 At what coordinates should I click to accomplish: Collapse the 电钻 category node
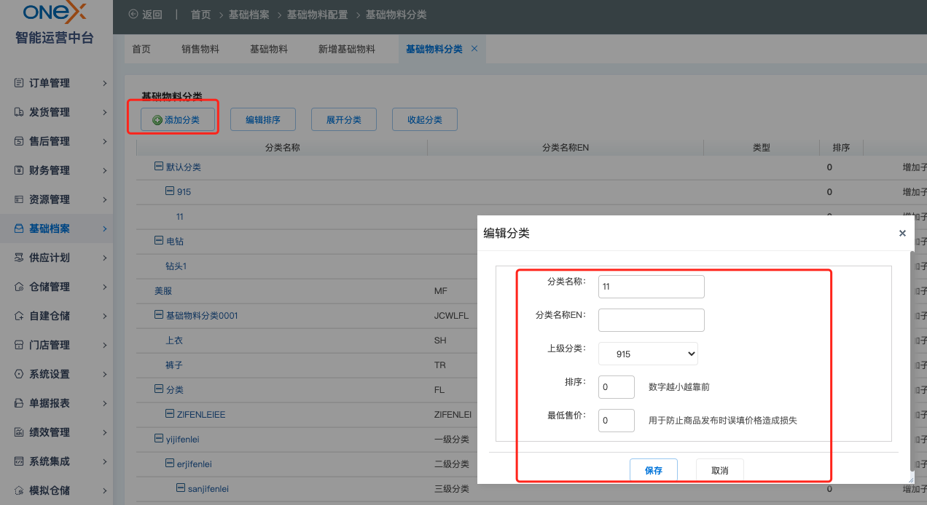pyautogui.click(x=159, y=241)
